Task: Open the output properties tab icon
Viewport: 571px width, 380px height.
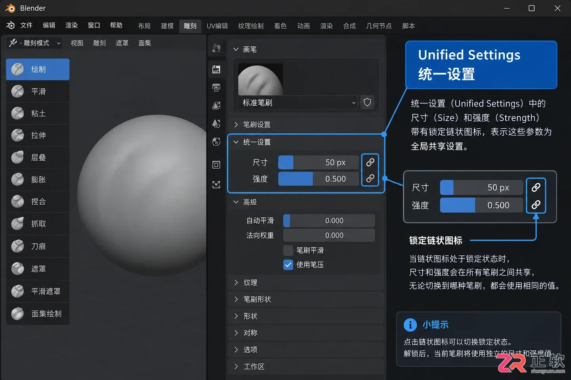Action: coord(217,87)
